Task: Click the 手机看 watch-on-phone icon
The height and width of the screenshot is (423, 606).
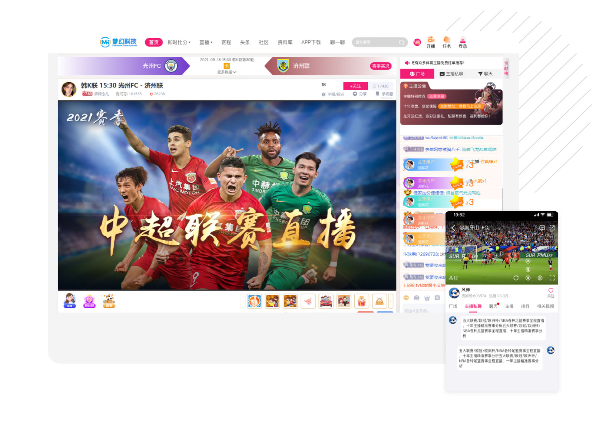Action: [x=384, y=94]
